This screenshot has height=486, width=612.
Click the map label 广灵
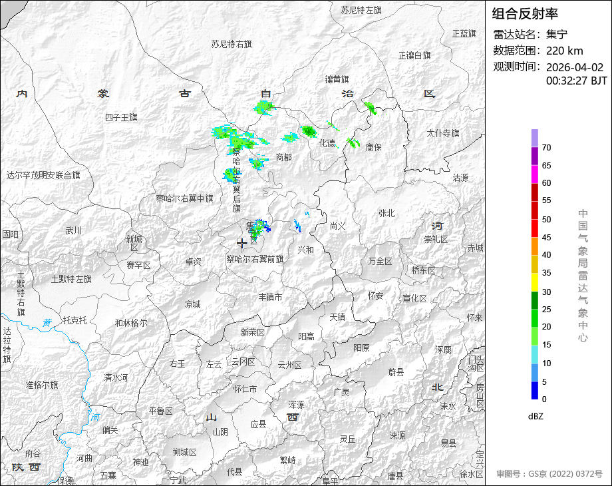click(341, 393)
